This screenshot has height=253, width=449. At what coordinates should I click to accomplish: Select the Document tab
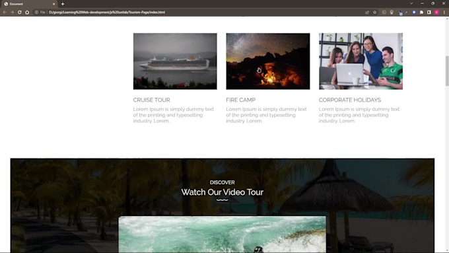pyautogui.click(x=28, y=4)
